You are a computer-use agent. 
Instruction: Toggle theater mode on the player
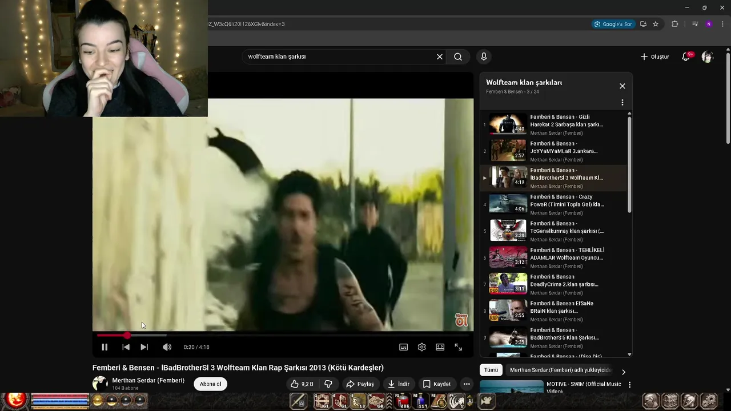440,347
